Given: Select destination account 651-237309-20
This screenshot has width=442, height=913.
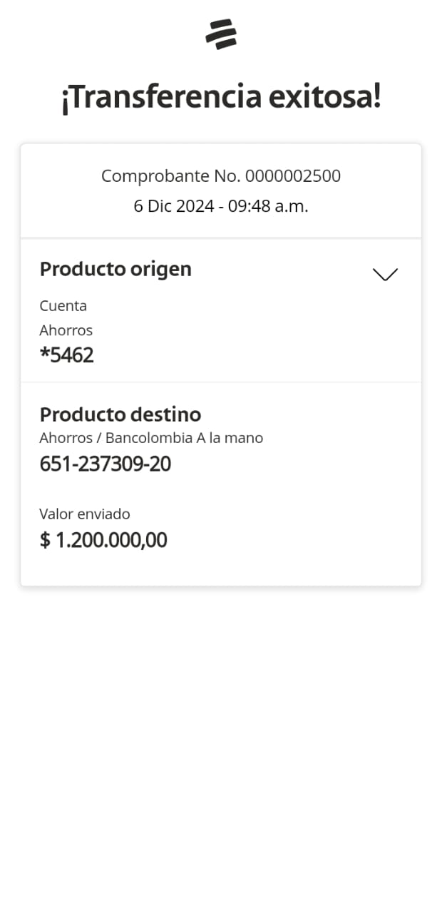Looking at the screenshot, I should click(106, 464).
